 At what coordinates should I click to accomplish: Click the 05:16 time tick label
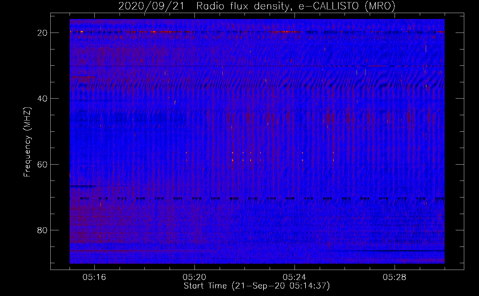click(x=94, y=277)
